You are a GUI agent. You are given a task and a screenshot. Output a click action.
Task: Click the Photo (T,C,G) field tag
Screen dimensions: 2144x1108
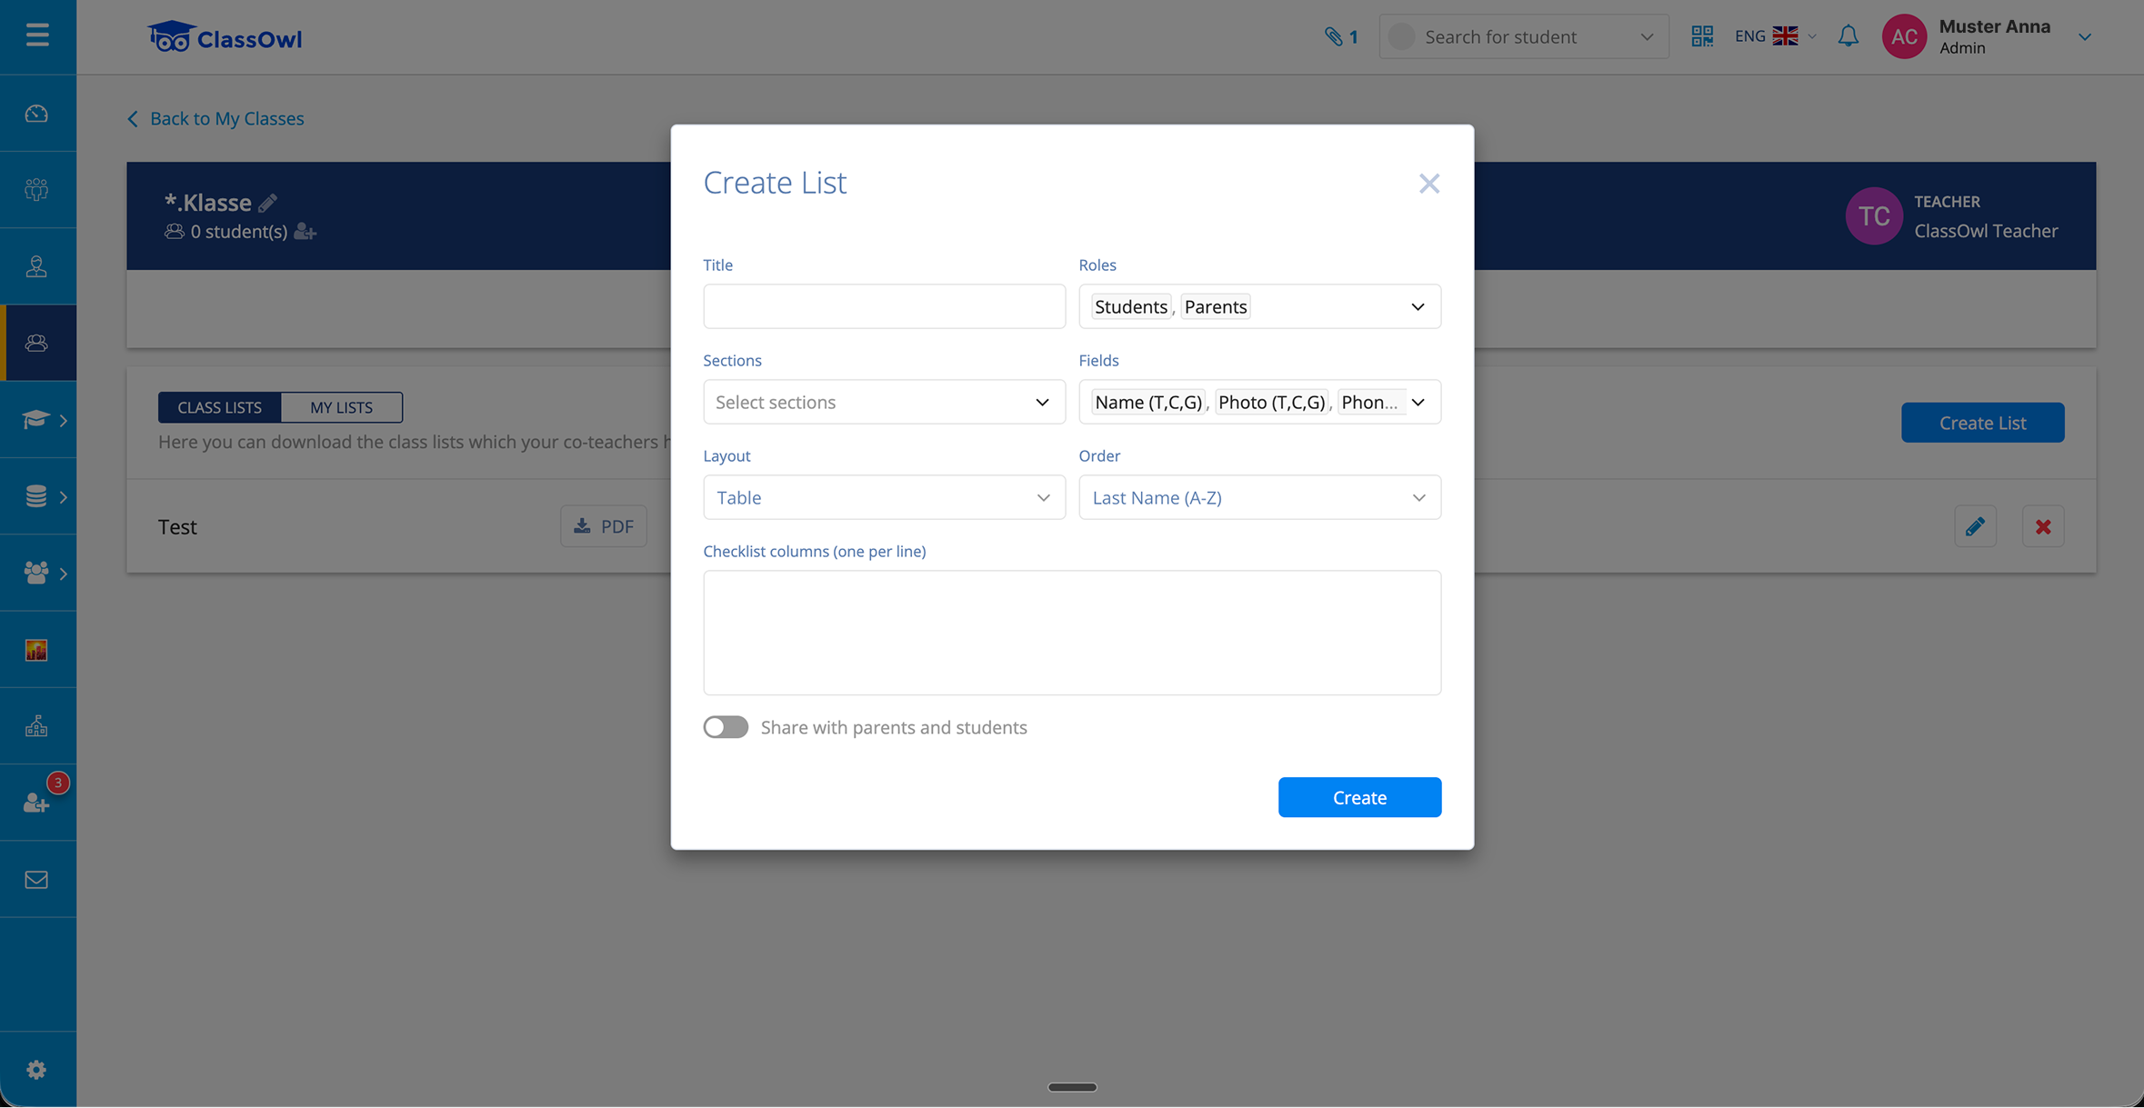(x=1271, y=402)
